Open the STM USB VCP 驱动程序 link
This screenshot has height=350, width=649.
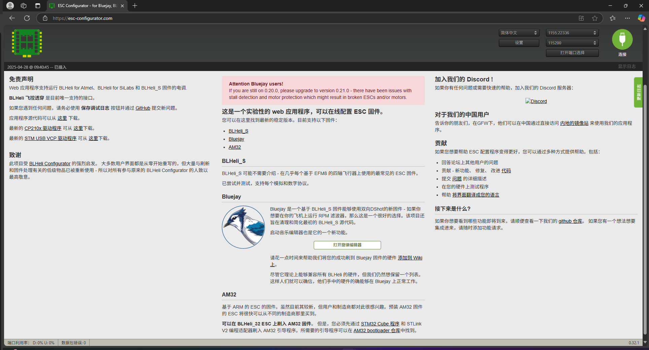pos(50,138)
